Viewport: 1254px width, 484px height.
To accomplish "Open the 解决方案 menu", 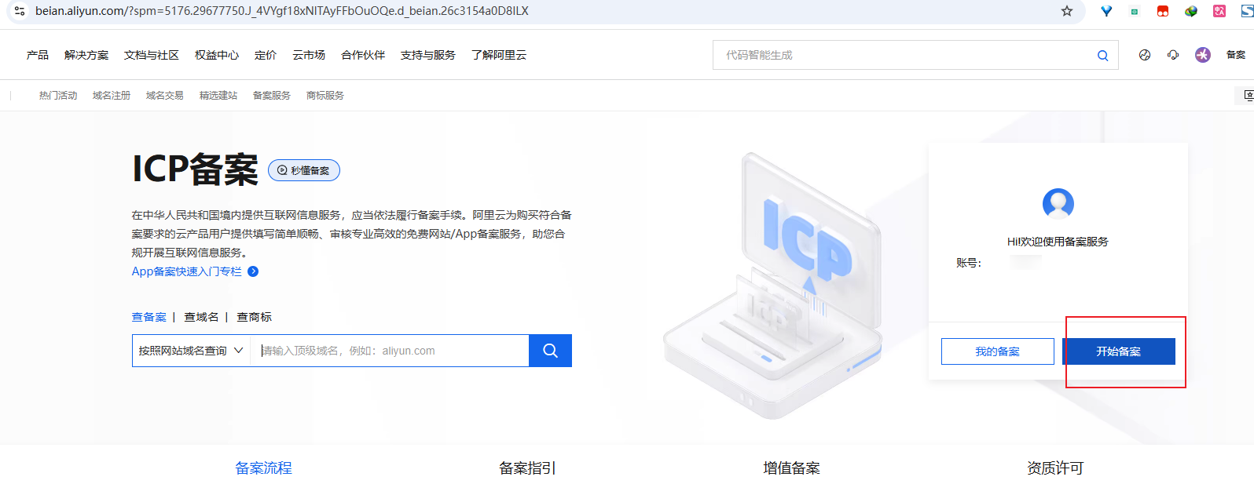I will tap(86, 55).
